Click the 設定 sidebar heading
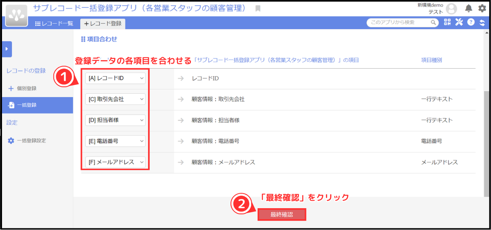Viewport: 491px width, 230px height. pyautogui.click(x=12, y=123)
